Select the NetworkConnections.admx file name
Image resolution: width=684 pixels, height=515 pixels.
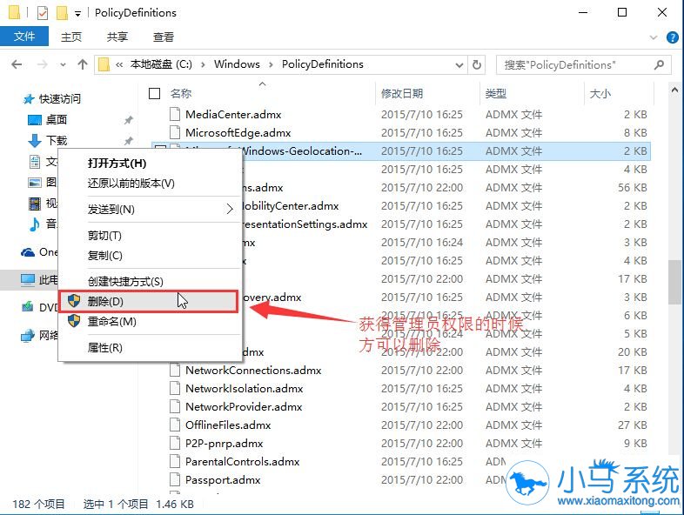pos(253,371)
